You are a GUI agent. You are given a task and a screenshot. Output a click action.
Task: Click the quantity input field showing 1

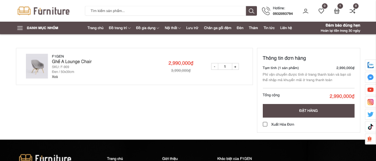225,67
